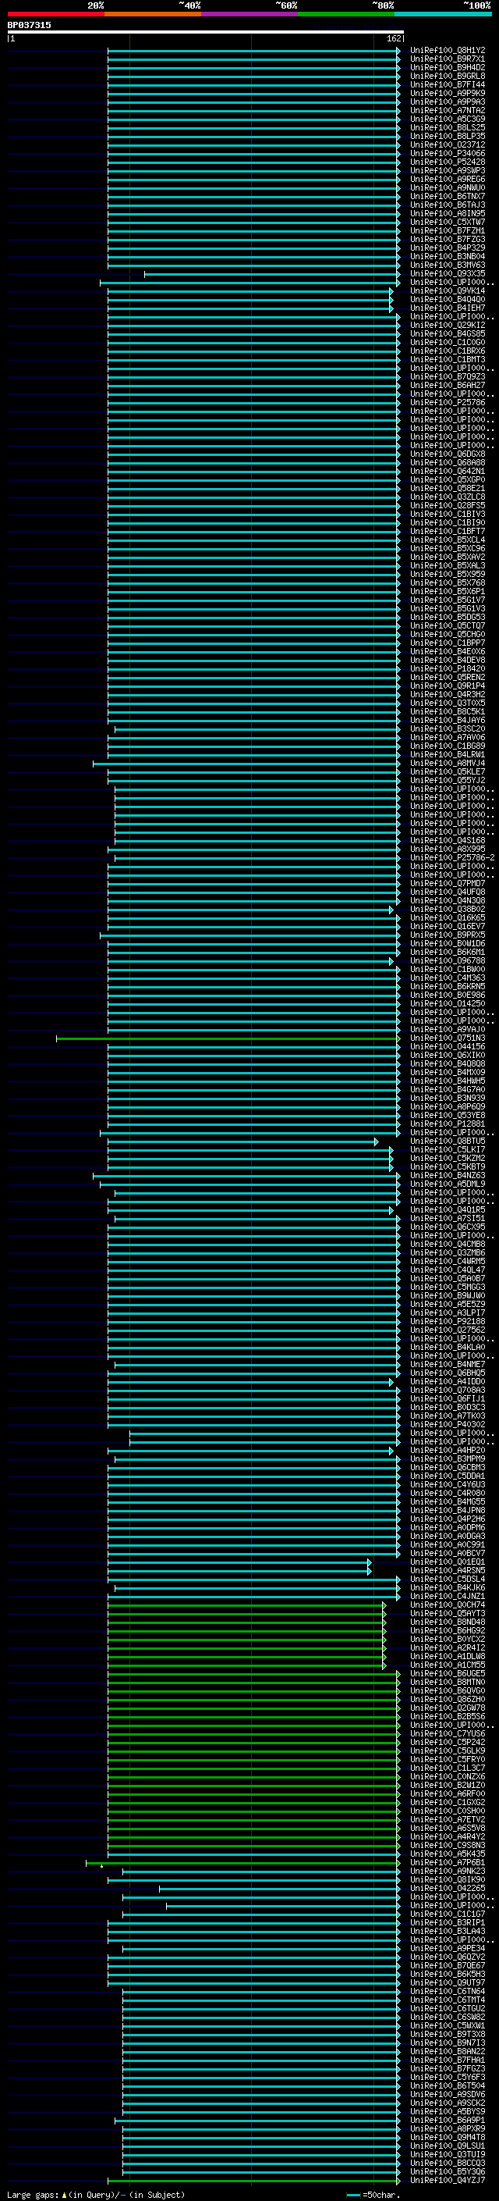The width and height of the screenshot is (499, 2201).
Task: Select hit label UniRef100_A9SWP3
Action: pyautogui.click(x=447, y=171)
